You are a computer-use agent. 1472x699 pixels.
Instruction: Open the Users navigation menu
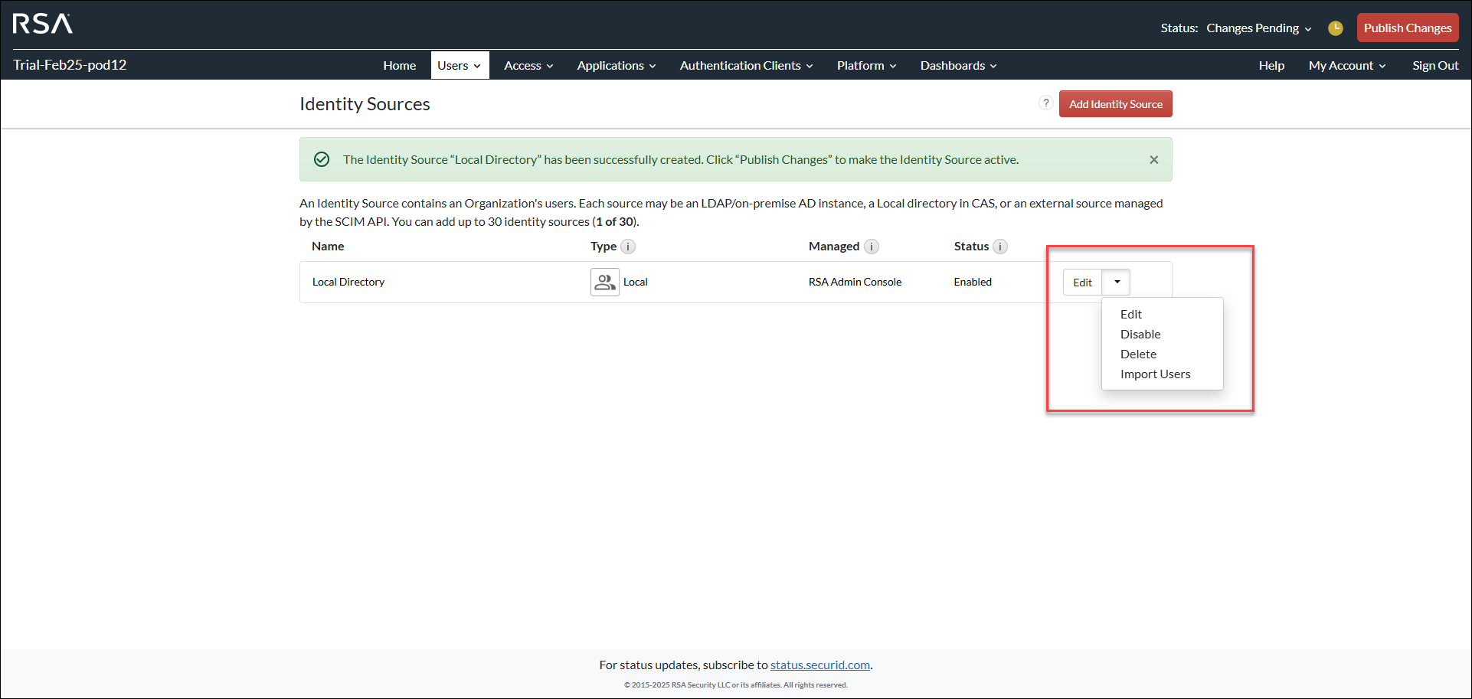(459, 65)
